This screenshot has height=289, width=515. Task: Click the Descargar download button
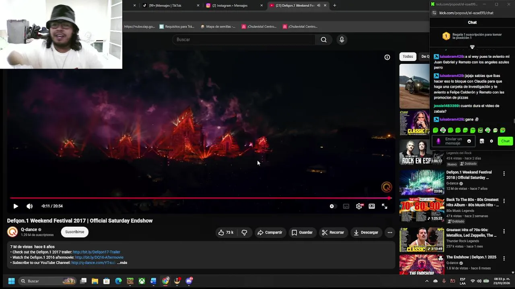366,232
